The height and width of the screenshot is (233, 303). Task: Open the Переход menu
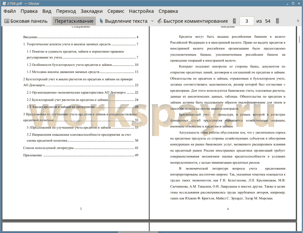coord(66,11)
